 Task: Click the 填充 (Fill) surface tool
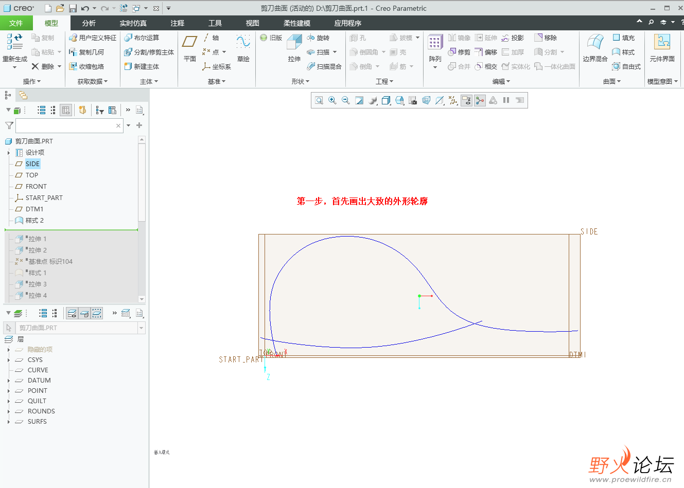623,38
